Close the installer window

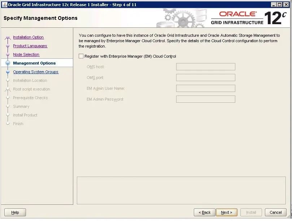coord(286,5)
